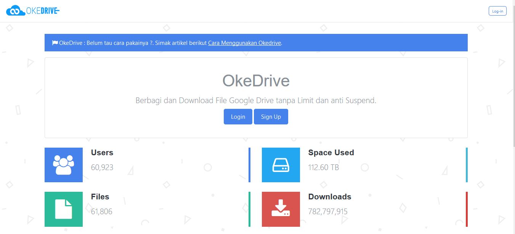
Task: Click the Users group icon tile
Action: (64, 165)
